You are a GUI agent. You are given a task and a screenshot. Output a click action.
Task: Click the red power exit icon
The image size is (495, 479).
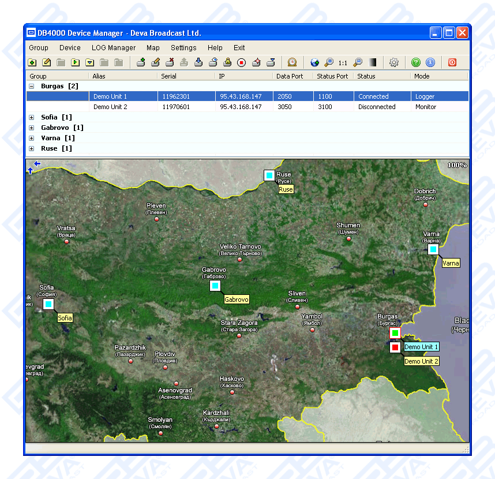[x=452, y=62]
